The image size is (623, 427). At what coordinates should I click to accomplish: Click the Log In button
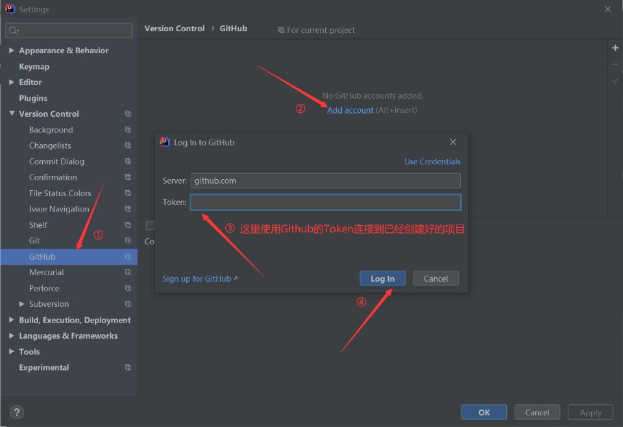coord(383,278)
